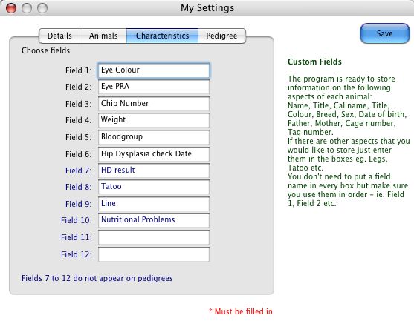Image resolution: width=414 pixels, height=324 pixels.
Task: Click into the Weight field
Action: coord(154,120)
